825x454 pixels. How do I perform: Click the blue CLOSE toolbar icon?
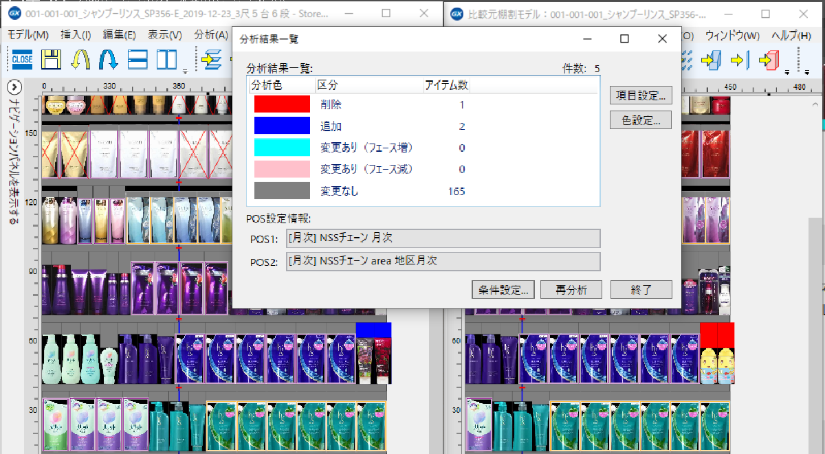coord(22,60)
